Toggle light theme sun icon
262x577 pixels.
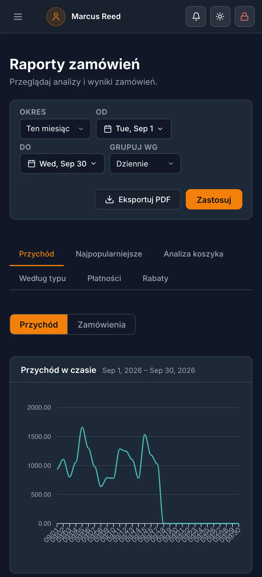(x=220, y=16)
